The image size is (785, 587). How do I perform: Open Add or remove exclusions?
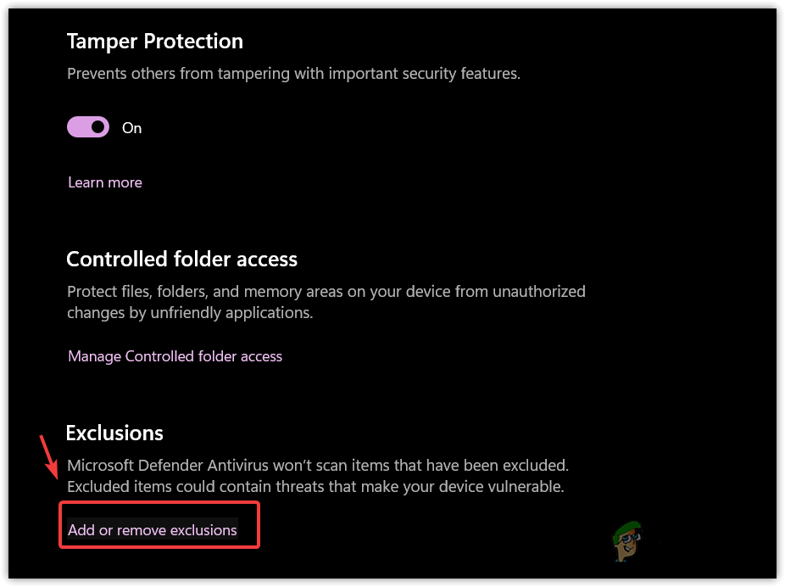[153, 530]
